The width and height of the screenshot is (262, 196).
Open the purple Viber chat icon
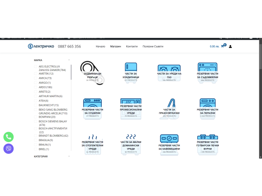(8, 149)
